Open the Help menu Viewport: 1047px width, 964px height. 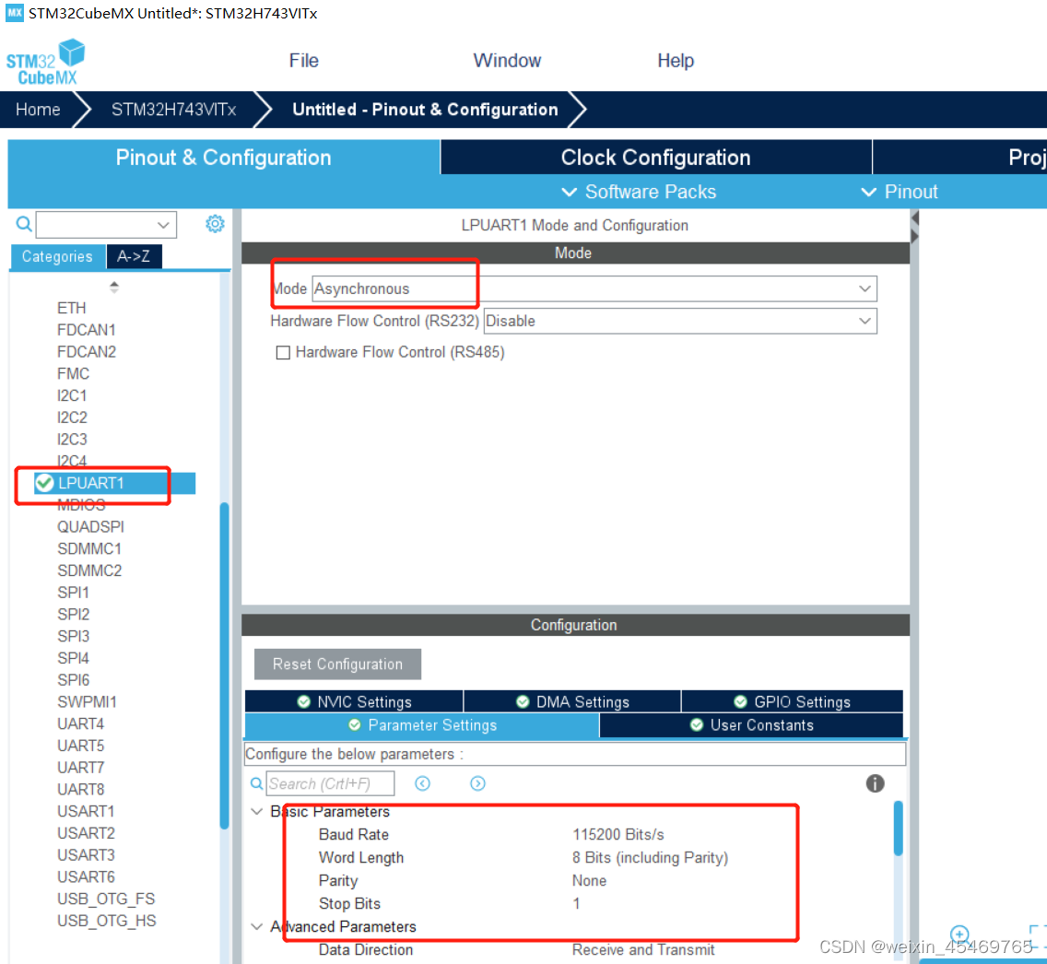point(675,61)
